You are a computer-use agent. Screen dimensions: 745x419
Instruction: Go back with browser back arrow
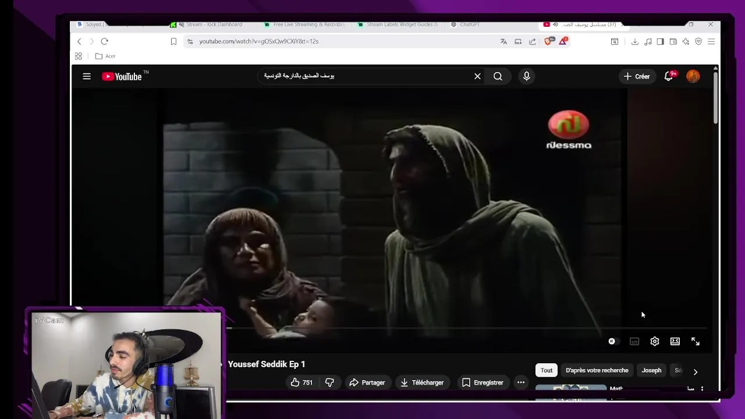click(x=79, y=41)
